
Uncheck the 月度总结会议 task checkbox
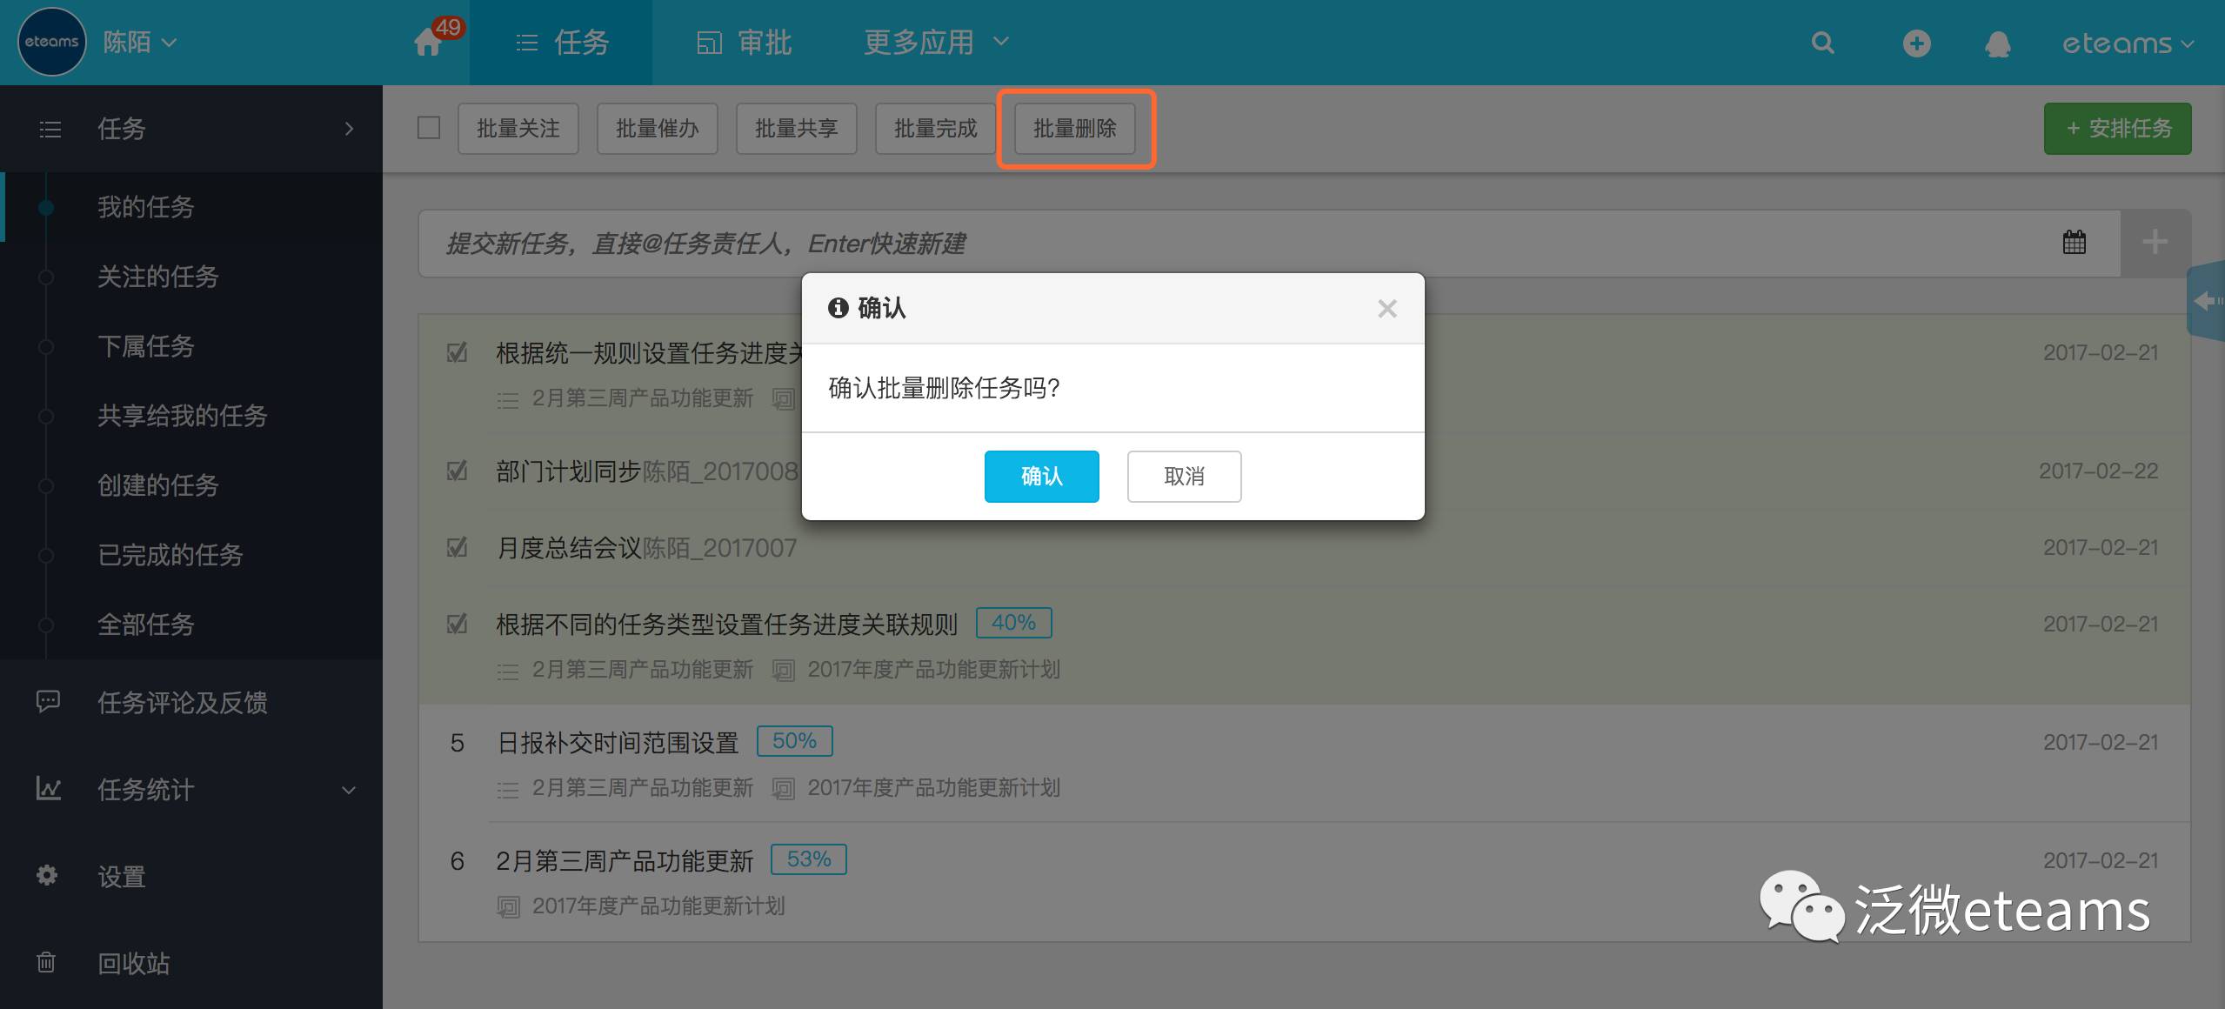(x=457, y=548)
